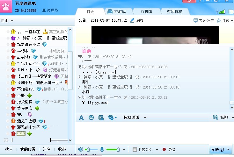Click the 小炯 chat message text
Image resolution: width=234 pixels, height=157 pixels.
point(86,92)
